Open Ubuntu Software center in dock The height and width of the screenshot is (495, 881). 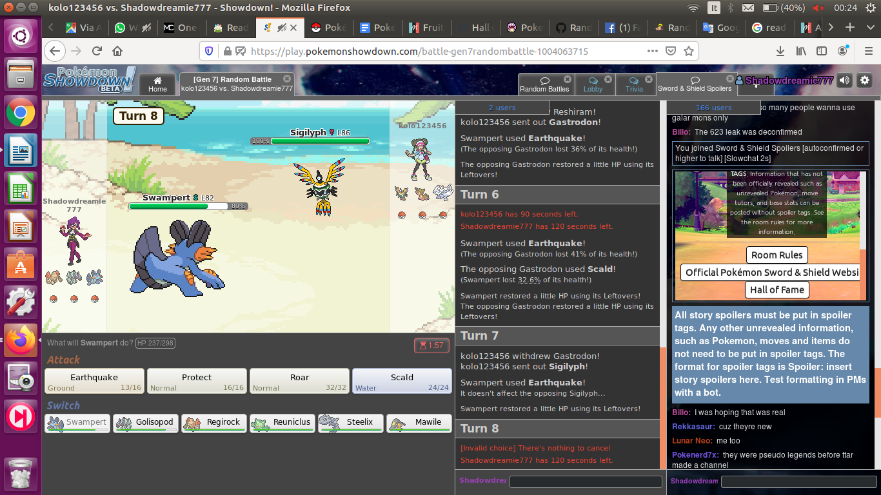tap(21, 265)
